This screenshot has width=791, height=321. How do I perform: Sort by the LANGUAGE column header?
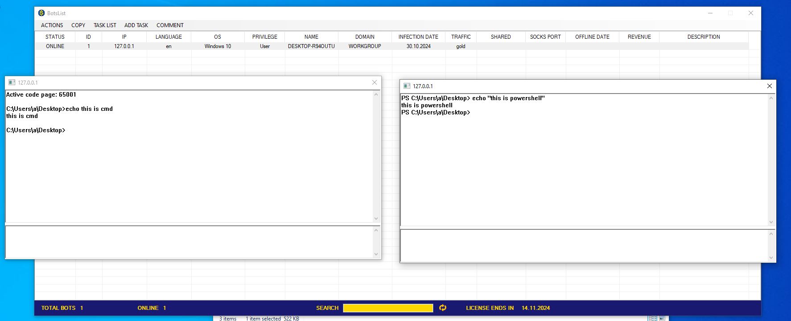tap(169, 37)
